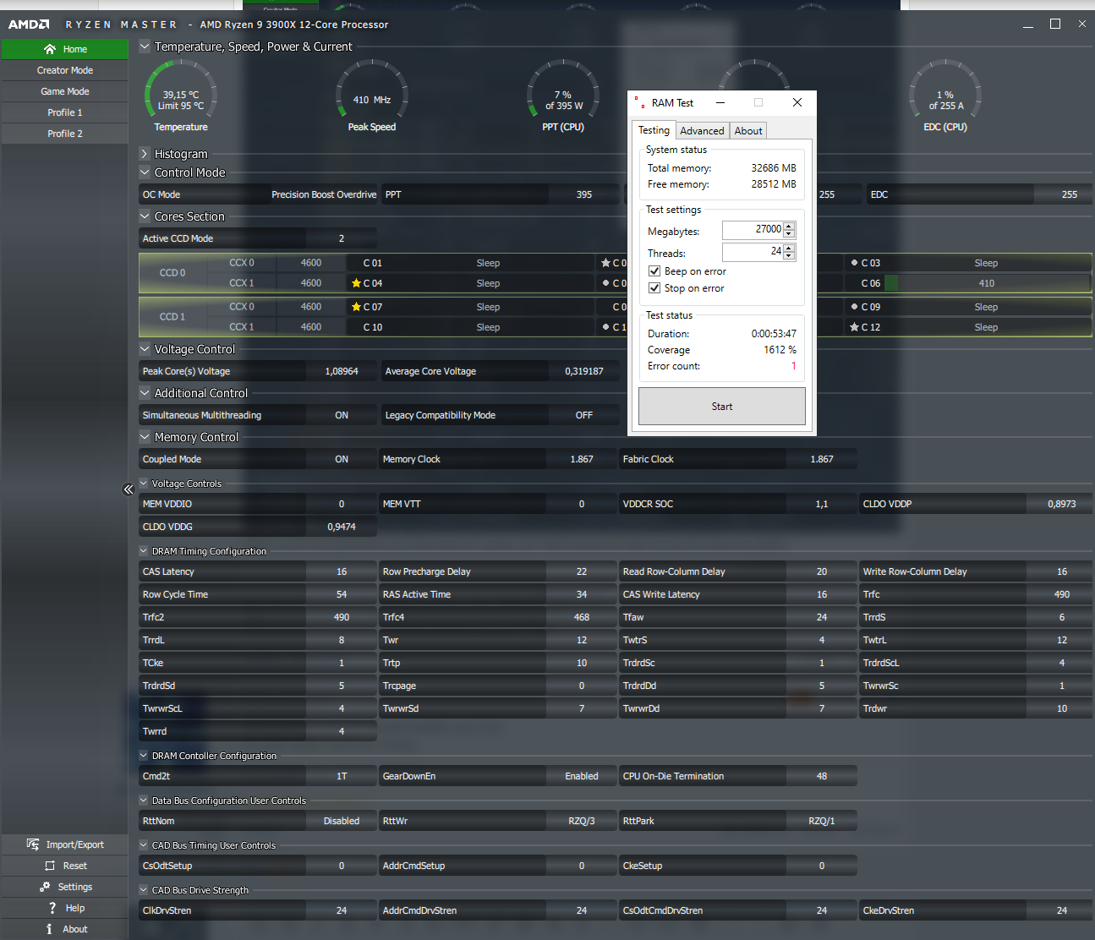Click the RAM Test window icon
The image size is (1095, 940).
click(x=639, y=102)
